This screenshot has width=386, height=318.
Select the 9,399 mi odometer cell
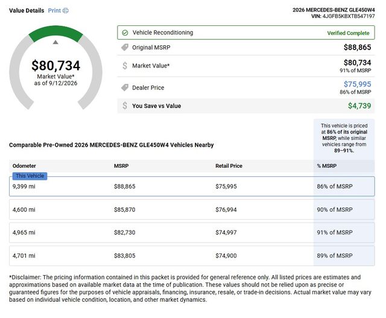pos(24,186)
